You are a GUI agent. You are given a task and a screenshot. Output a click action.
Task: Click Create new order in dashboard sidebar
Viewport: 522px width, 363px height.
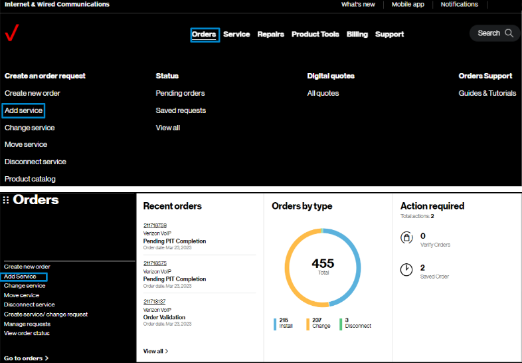(x=27, y=267)
